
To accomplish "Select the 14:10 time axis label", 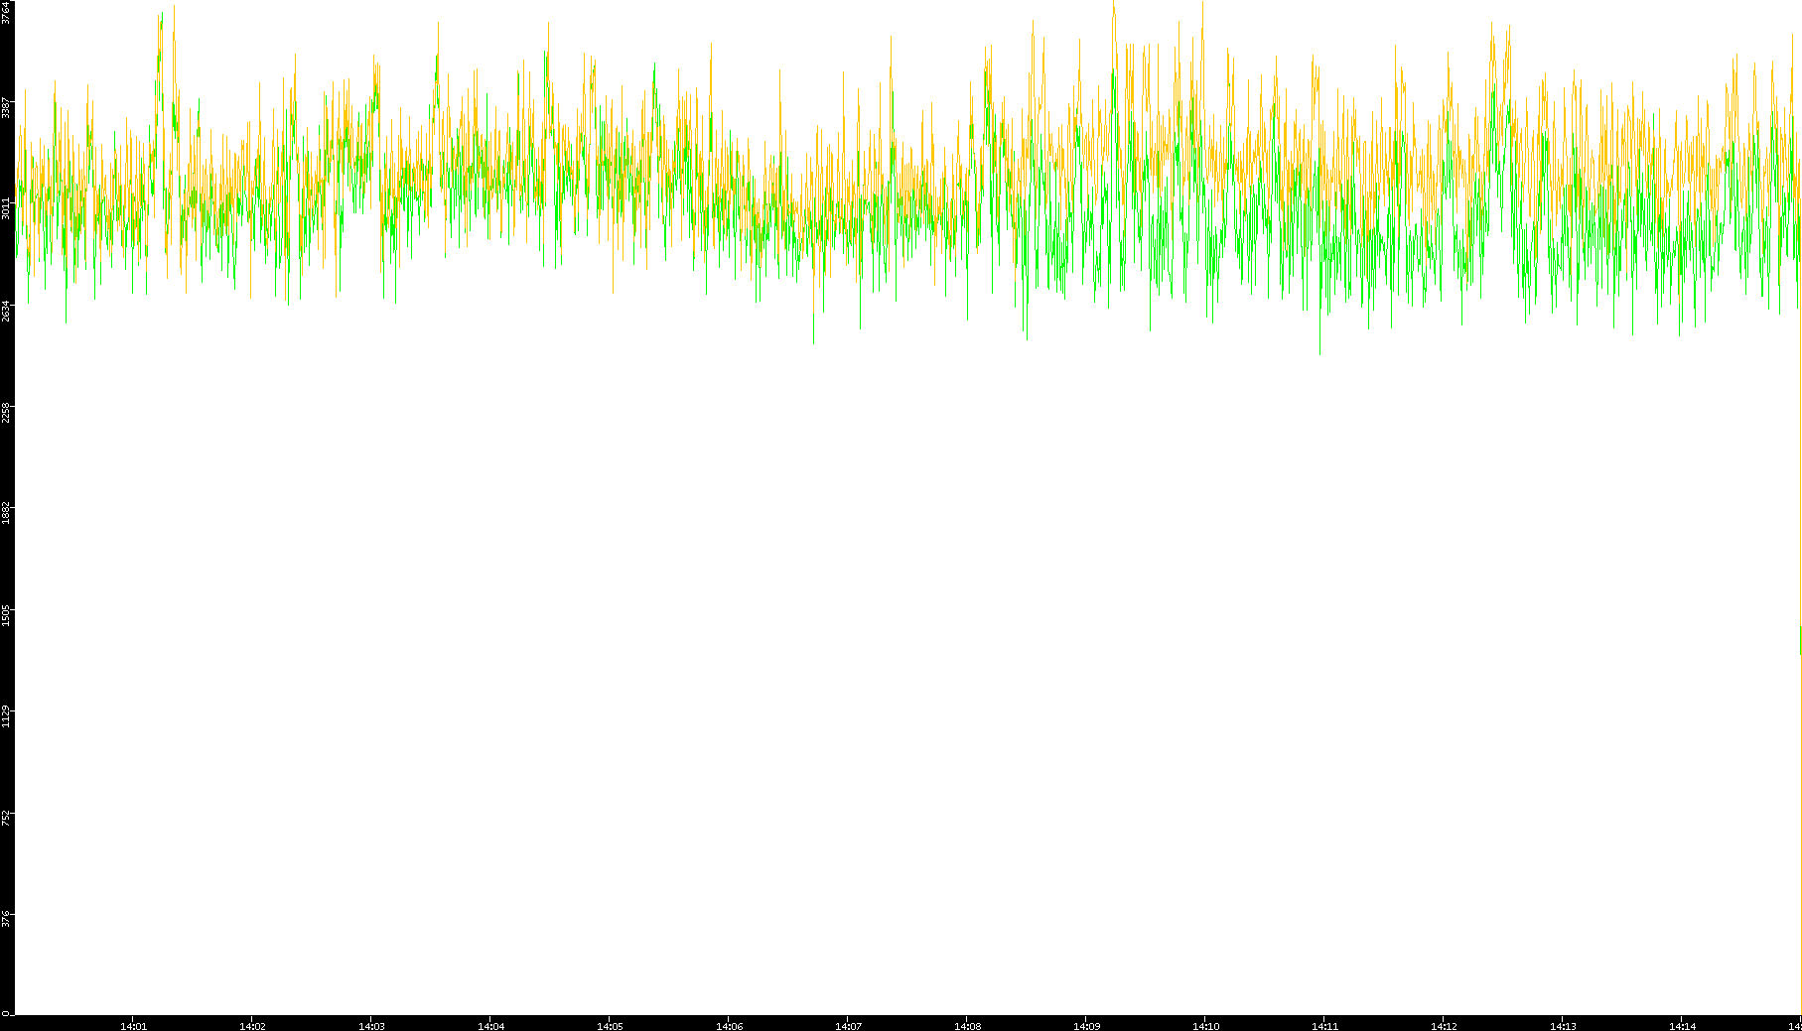I will (1205, 1026).
